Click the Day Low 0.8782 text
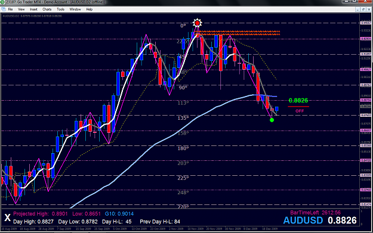Viewport: 373px width, 233px height. coord(78,222)
